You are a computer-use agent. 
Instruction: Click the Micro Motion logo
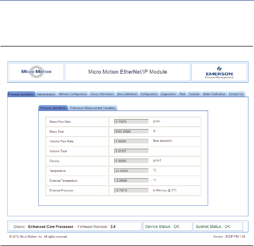pyautogui.click(x=37, y=72)
